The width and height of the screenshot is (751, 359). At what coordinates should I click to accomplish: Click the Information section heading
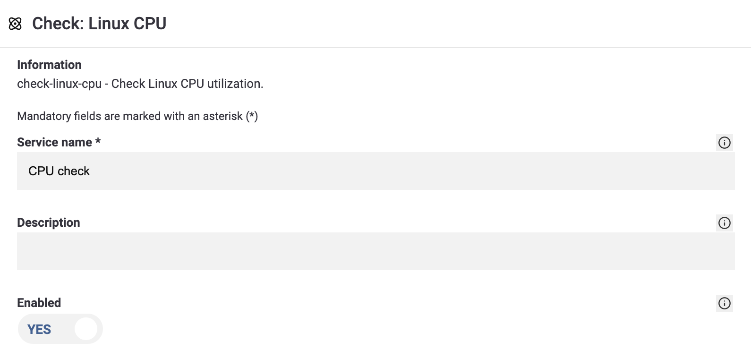tap(49, 65)
